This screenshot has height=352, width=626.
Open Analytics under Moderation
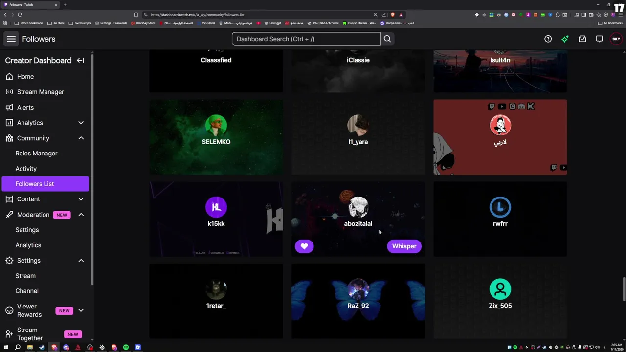pos(28,245)
